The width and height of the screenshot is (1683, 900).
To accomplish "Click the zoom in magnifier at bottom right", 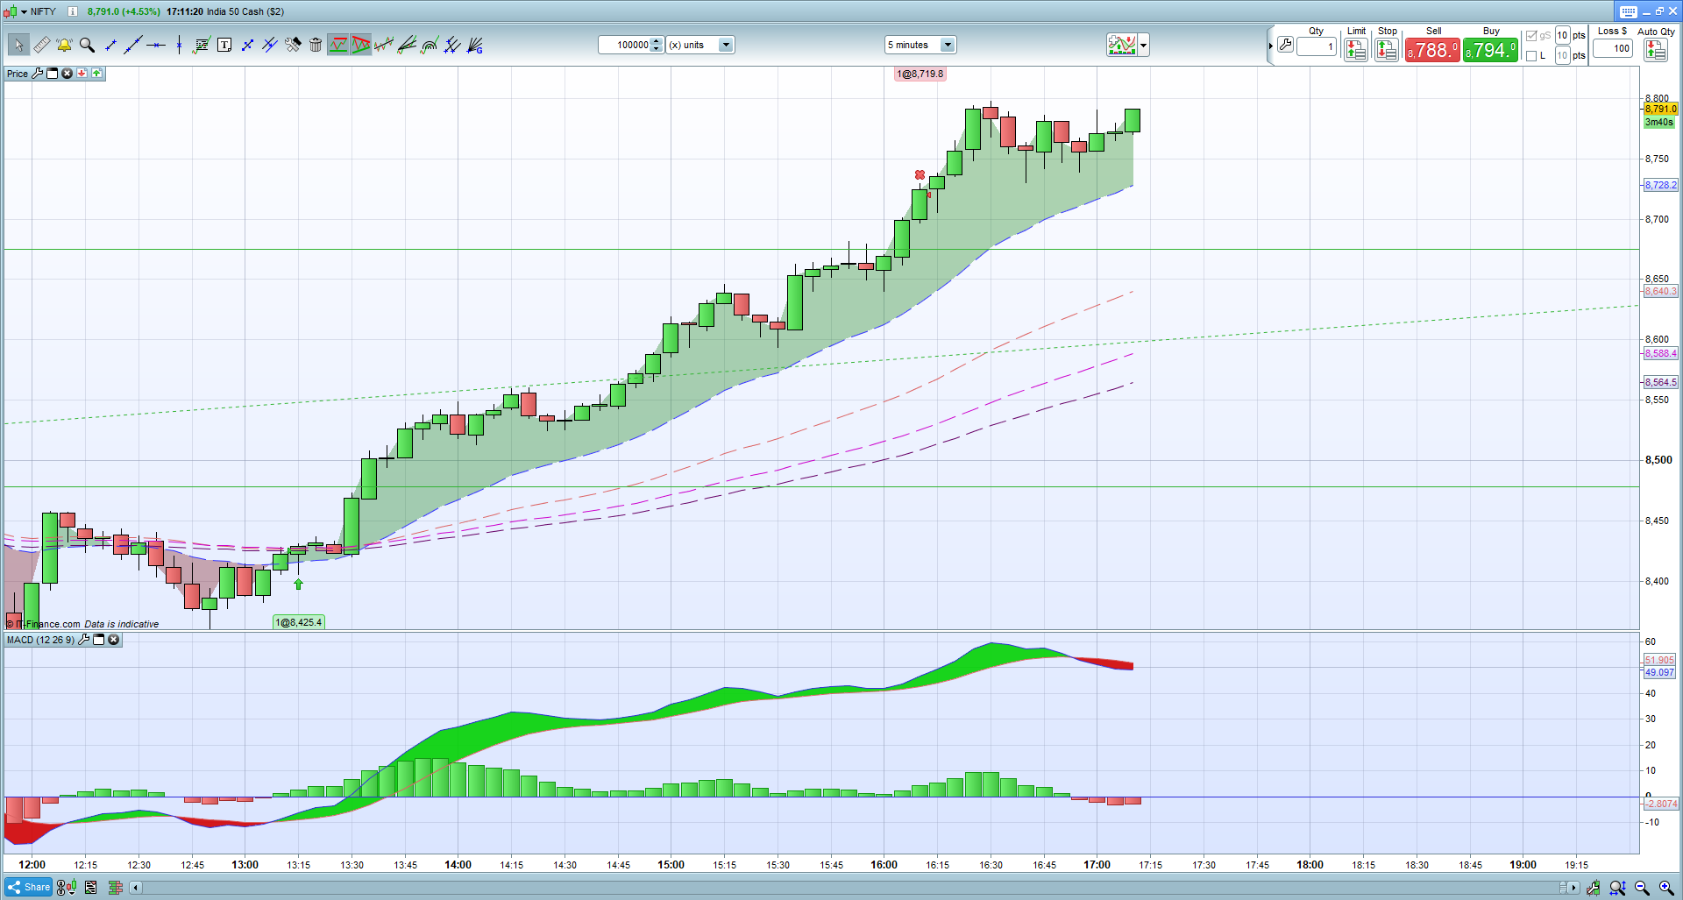I will (1666, 888).
